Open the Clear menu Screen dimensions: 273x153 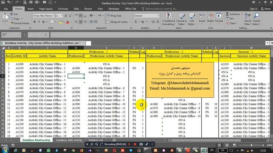232,23
